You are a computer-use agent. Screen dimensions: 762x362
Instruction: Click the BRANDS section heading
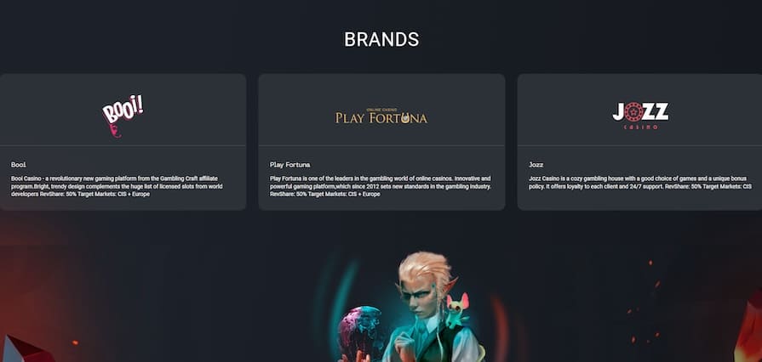coord(381,39)
